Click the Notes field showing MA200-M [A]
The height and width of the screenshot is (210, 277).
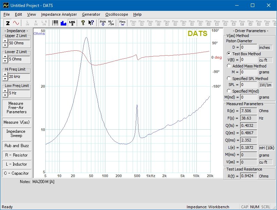click(44, 182)
